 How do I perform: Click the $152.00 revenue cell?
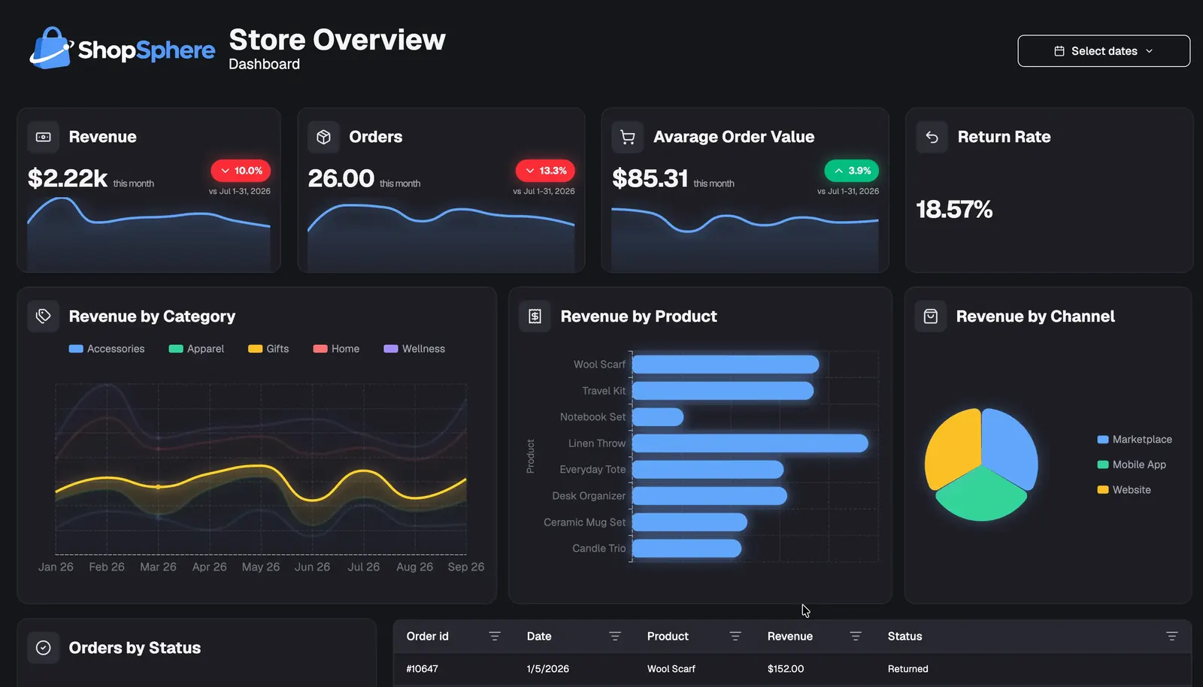pos(786,669)
